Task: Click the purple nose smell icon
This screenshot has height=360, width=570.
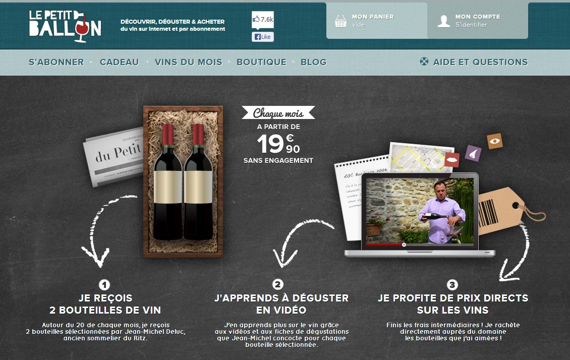Action: pyautogui.click(x=473, y=153)
